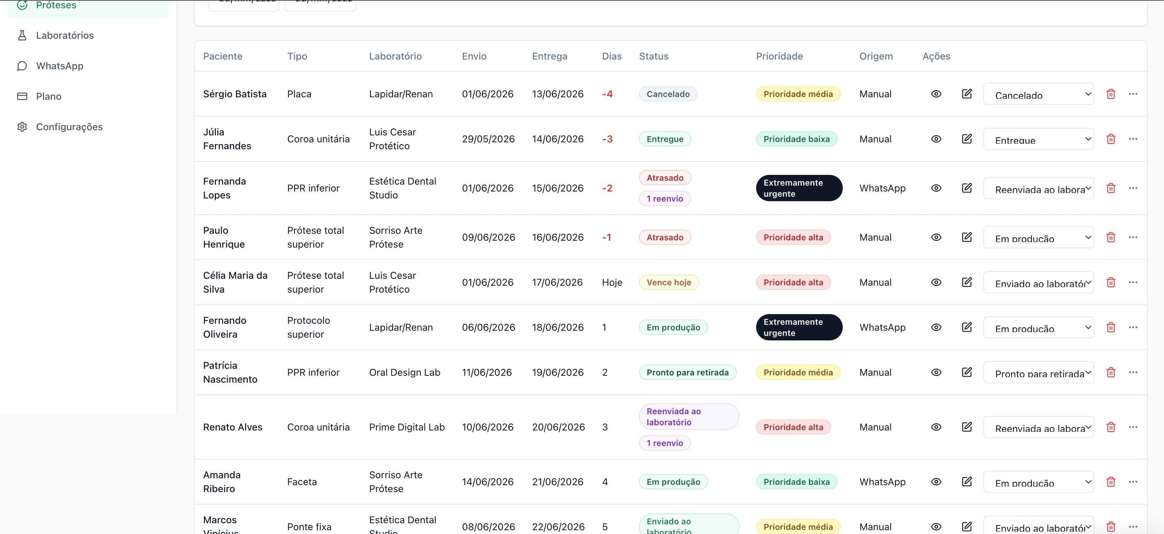Click the Pronto para retirada status badge
Viewport: 1164px width, 534px height.
687,372
